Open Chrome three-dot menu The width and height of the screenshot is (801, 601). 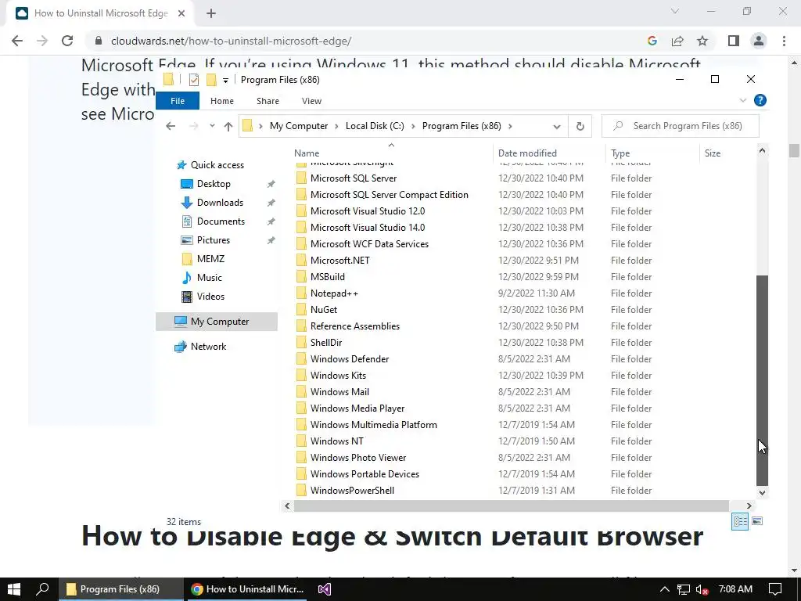[784, 41]
